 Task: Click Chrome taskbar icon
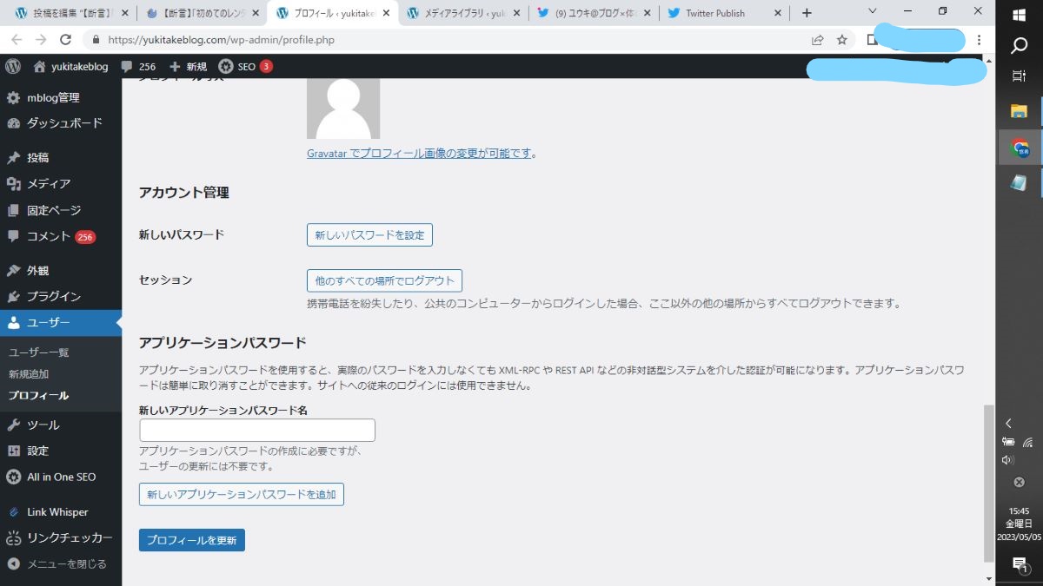pyautogui.click(x=1020, y=148)
